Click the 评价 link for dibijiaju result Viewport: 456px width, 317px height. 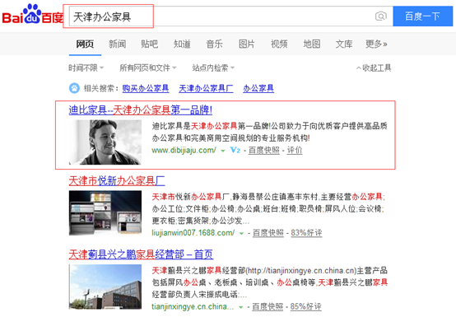[295, 150]
